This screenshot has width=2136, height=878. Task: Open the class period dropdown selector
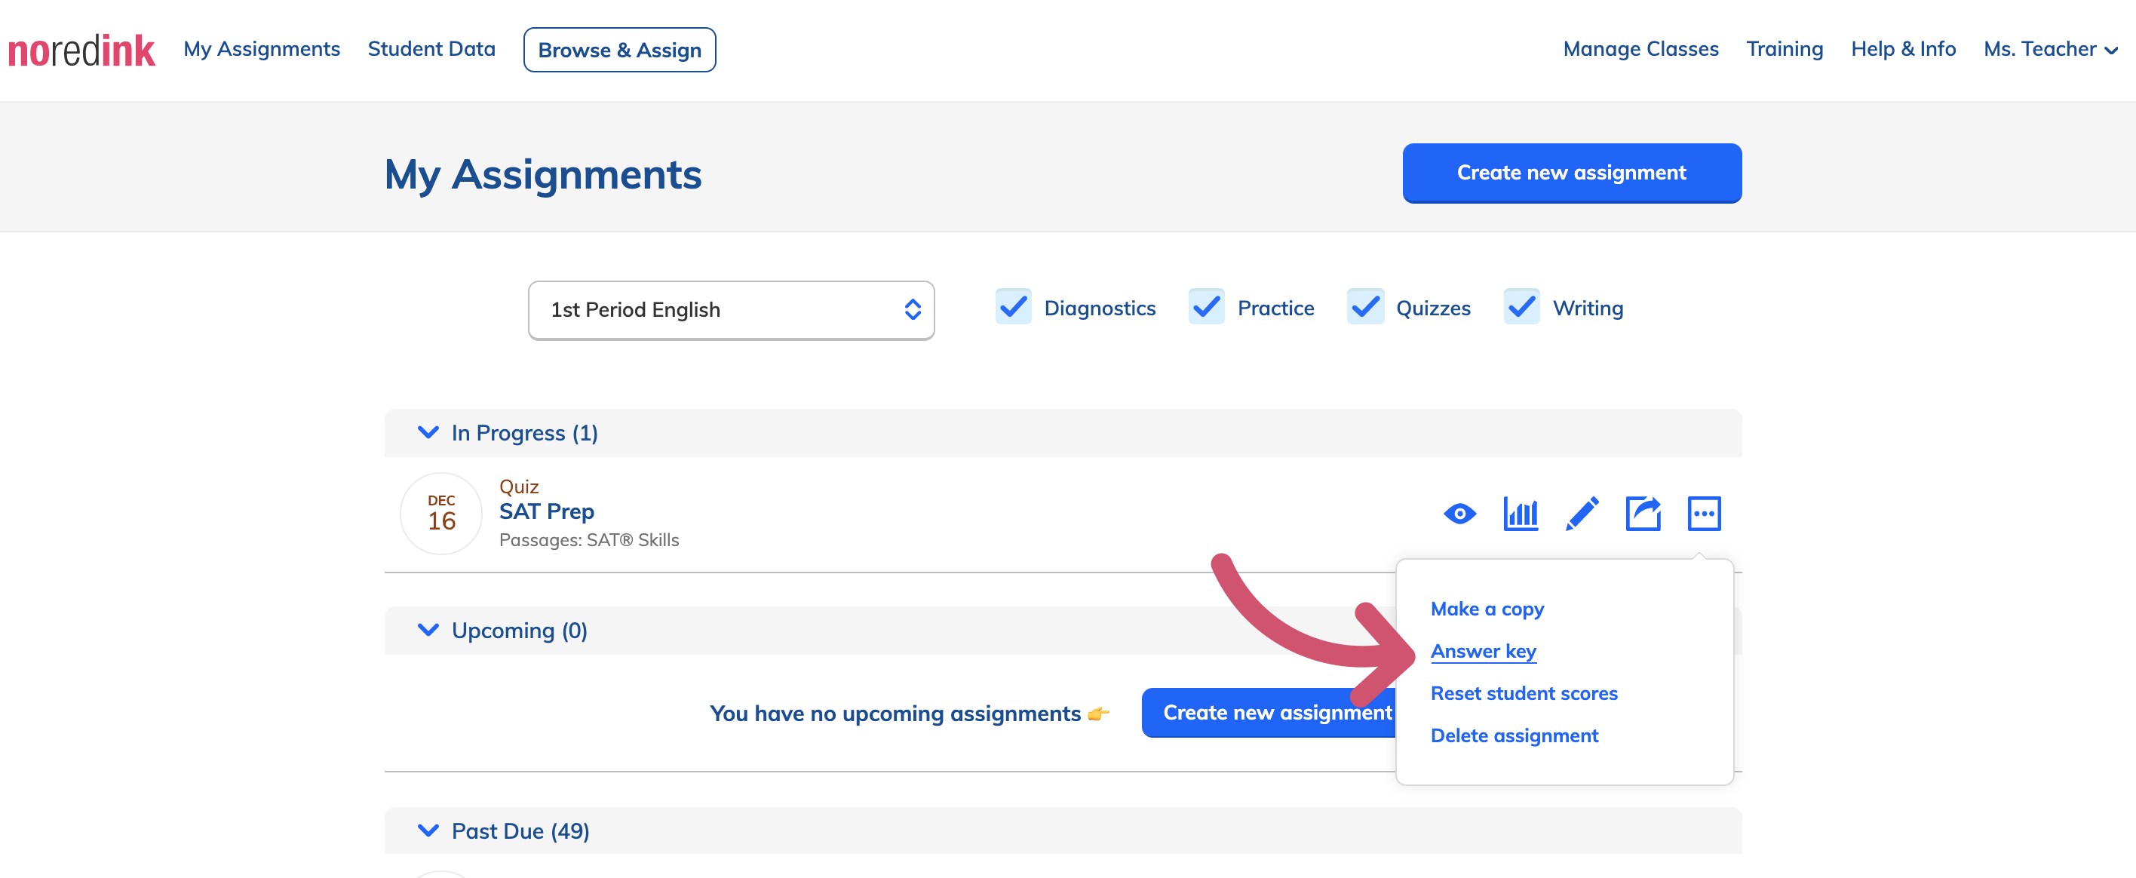click(x=730, y=308)
